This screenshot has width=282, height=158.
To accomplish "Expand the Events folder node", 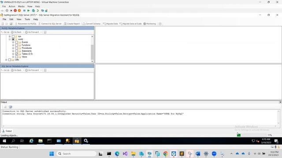I will tap(13, 42).
